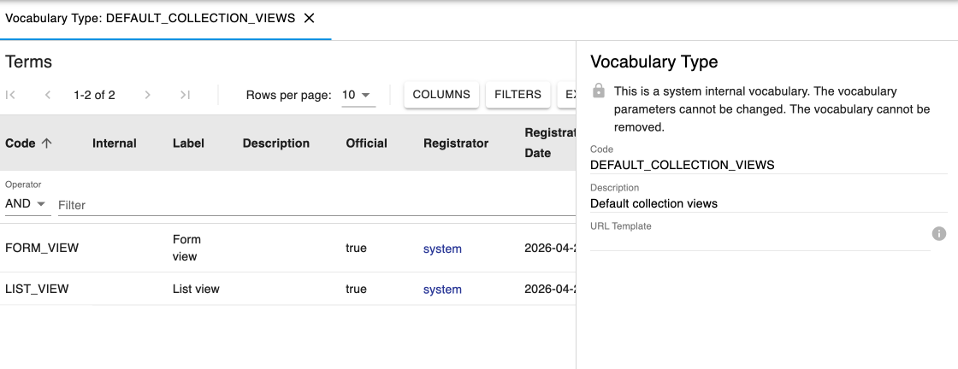Image resolution: width=958 pixels, height=369 pixels.
Task: Click registration date in LIST_VIEW row
Action: (x=550, y=289)
